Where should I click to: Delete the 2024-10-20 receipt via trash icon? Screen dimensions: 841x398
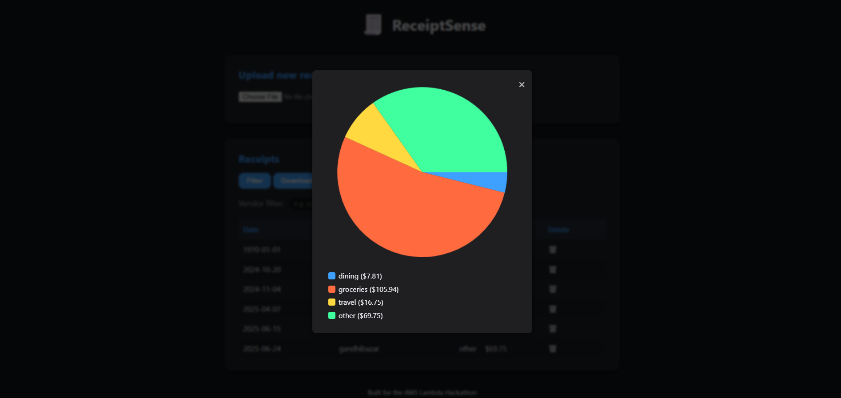553,270
